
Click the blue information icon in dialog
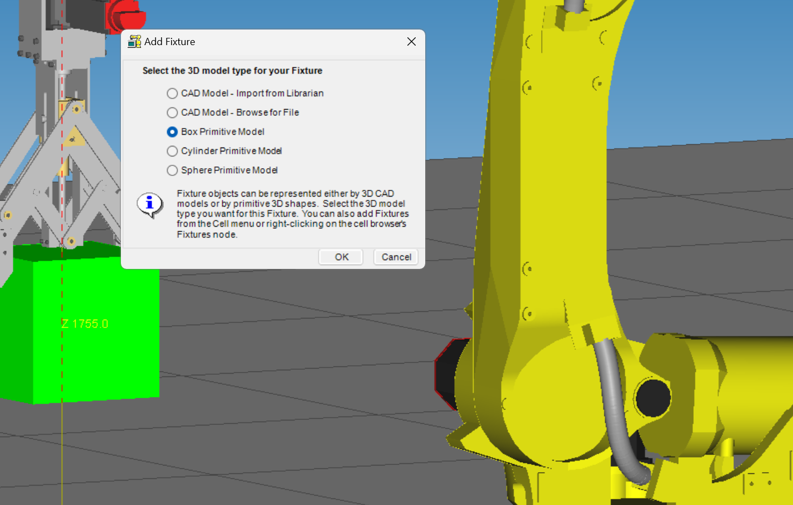click(x=150, y=205)
